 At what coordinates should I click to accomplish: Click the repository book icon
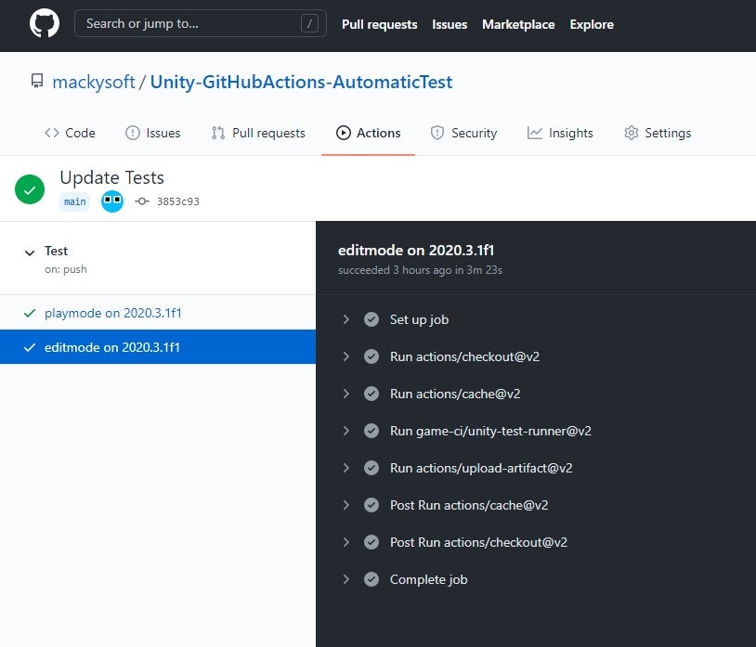(37, 81)
